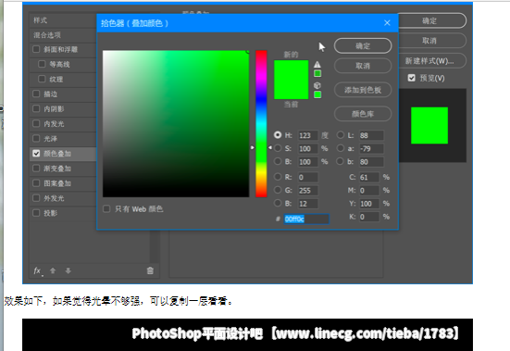Click the hex color code field
This screenshot has width=510, height=351.
tap(306, 219)
